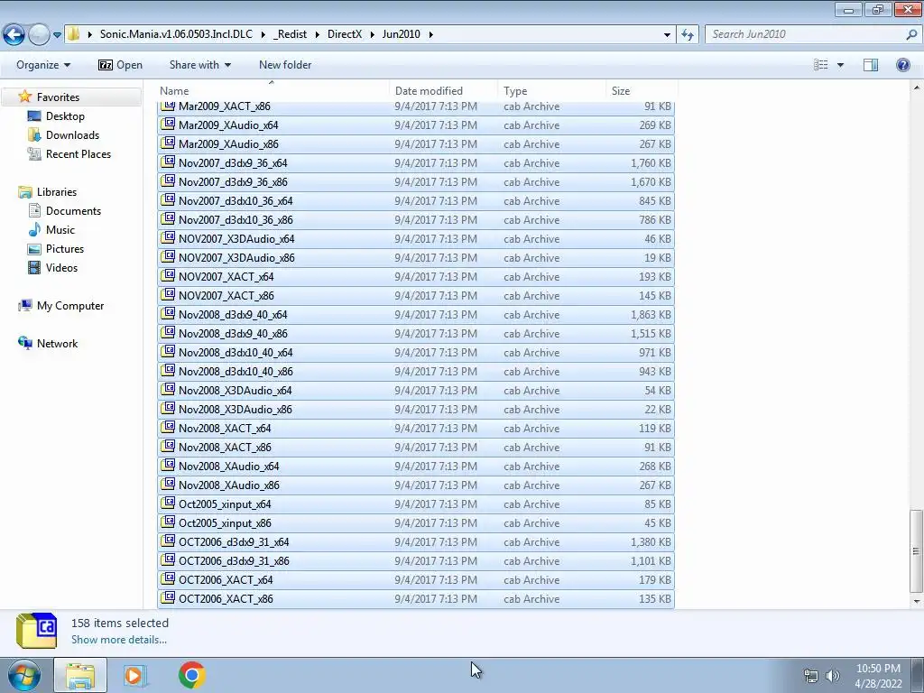
Task: Select _Redist breadcrumb segment
Action: (x=290, y=34)
